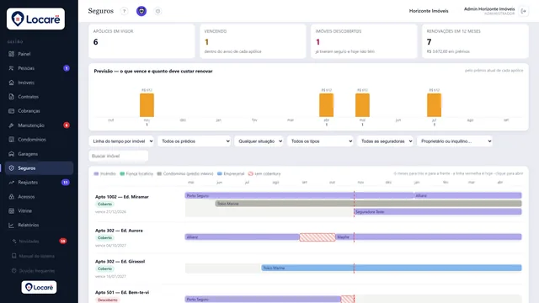Click the Acessos lock icon
Image resolution: width=539 pixels, height=303 pixels.
coord(11,196)
